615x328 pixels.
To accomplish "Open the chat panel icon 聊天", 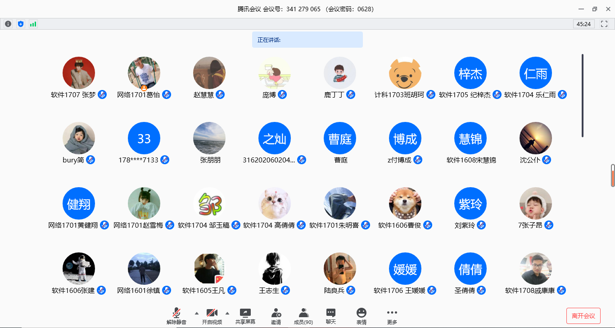I will [330, 314].
